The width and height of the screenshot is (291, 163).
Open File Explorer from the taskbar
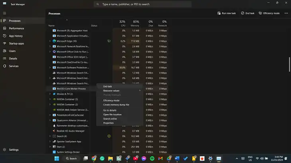coord(110,158)
